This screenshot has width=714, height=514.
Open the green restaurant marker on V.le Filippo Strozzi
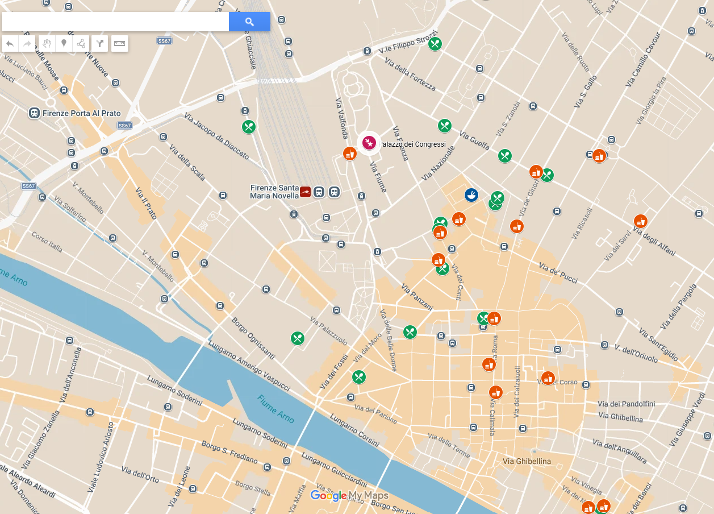pos(435,44)
